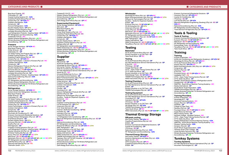Click page number 122 in the footer
The image size is (229, 155).
coord(10,151)
